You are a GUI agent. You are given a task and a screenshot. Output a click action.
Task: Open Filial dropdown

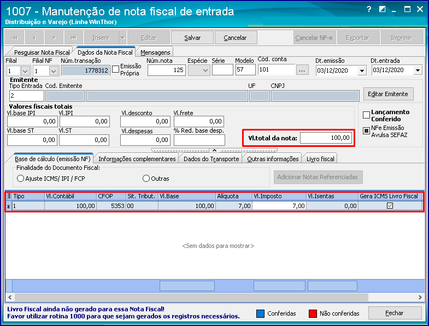[25, 71]
